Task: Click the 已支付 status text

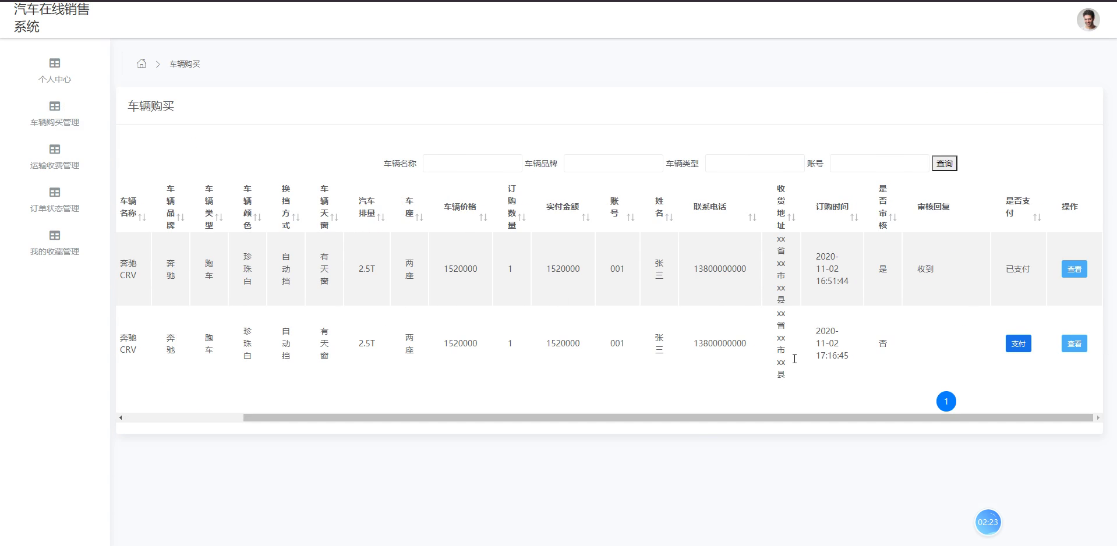Action: [x=1018, y=269]
